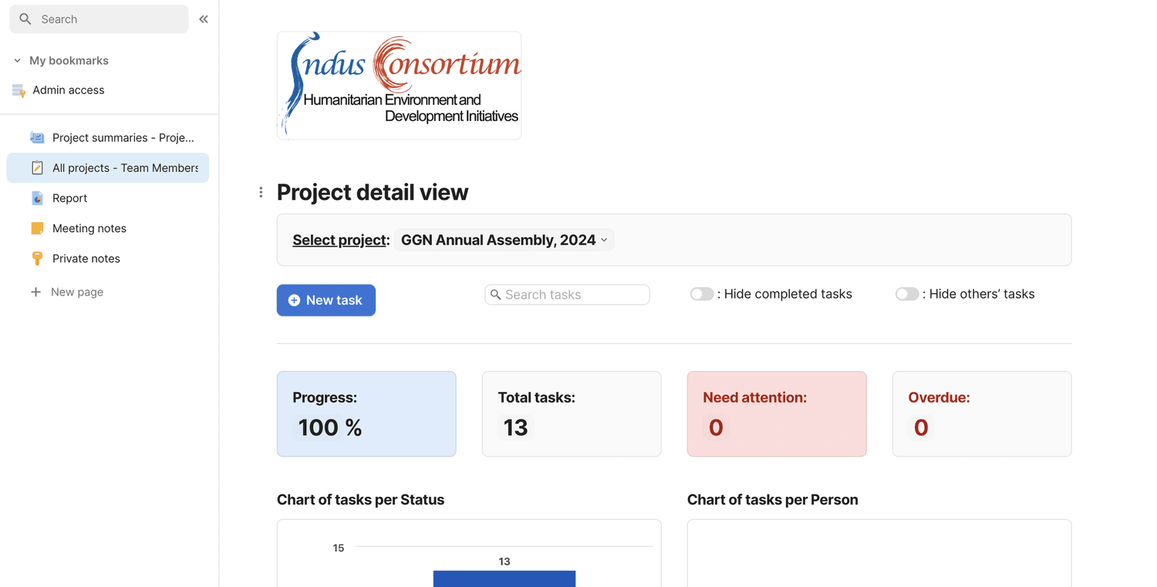This screenshot has height=587, width=1157.
Task: Open the Report page
Action: coord(108,198)
